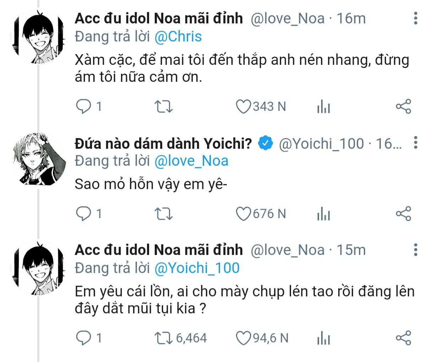Viewport: 438px width, 362px height.
Task: Click the blue verified badge
Action: click(265, 143)
